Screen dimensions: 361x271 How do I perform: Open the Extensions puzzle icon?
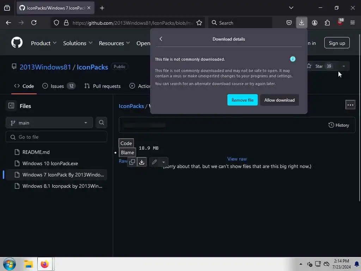tap(327, 23)
